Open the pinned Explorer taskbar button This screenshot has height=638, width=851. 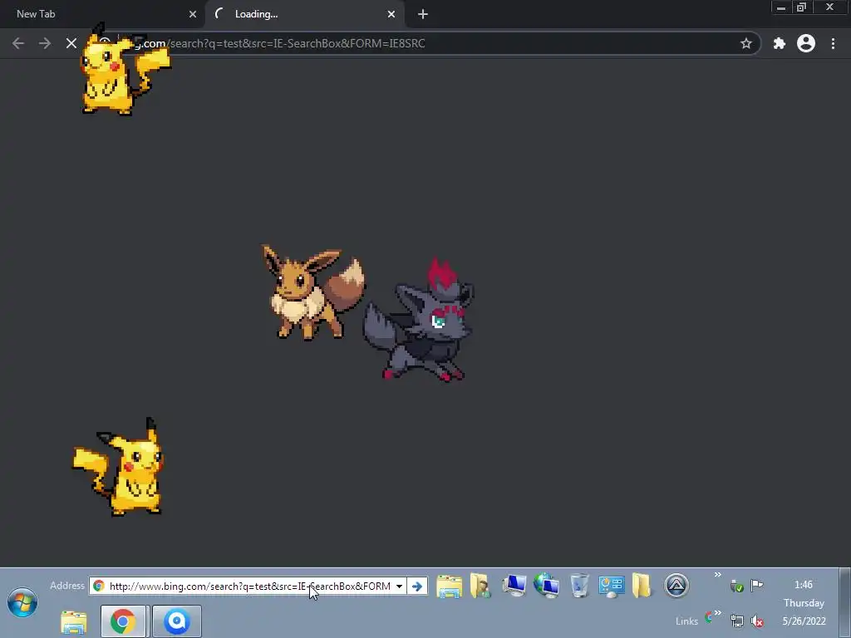(x=74, y=621)
